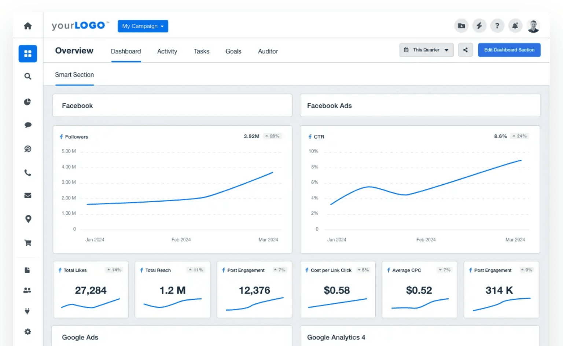Open the location pin icon in sidebar
This screenshot has width=563, height=346.
[x=28, y=219]
